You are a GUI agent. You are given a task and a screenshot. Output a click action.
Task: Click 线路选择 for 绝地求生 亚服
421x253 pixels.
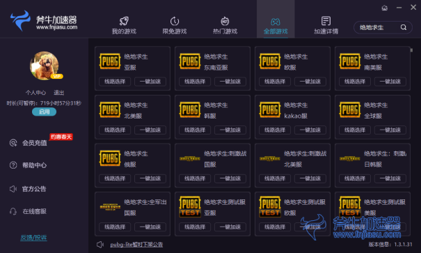[x=115, y=82]
